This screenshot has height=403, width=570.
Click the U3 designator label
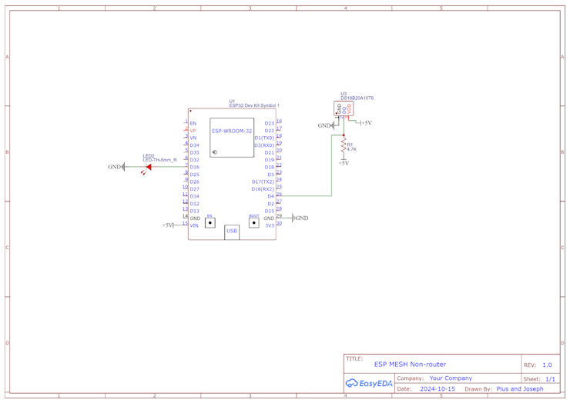344,94
